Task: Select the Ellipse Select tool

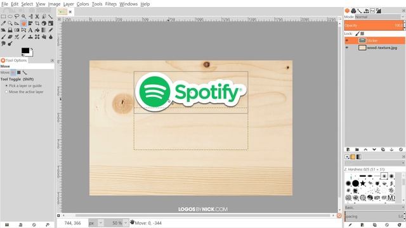Action: (x=10, y=16)
